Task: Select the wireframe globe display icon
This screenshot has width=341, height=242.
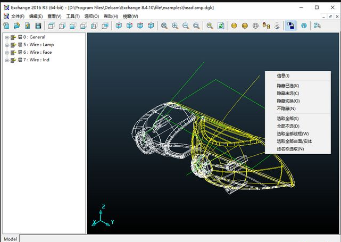Action: tap(255, 26)
